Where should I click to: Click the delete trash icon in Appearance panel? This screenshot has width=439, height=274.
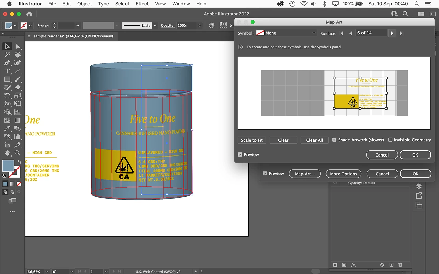click(400, 265)
